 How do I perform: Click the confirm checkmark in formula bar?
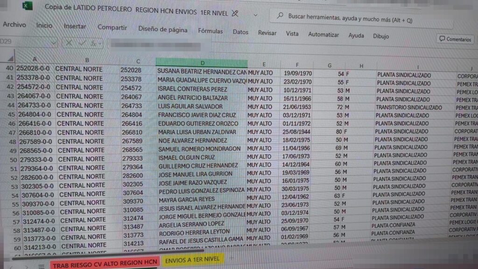click(x=82, y=44)
